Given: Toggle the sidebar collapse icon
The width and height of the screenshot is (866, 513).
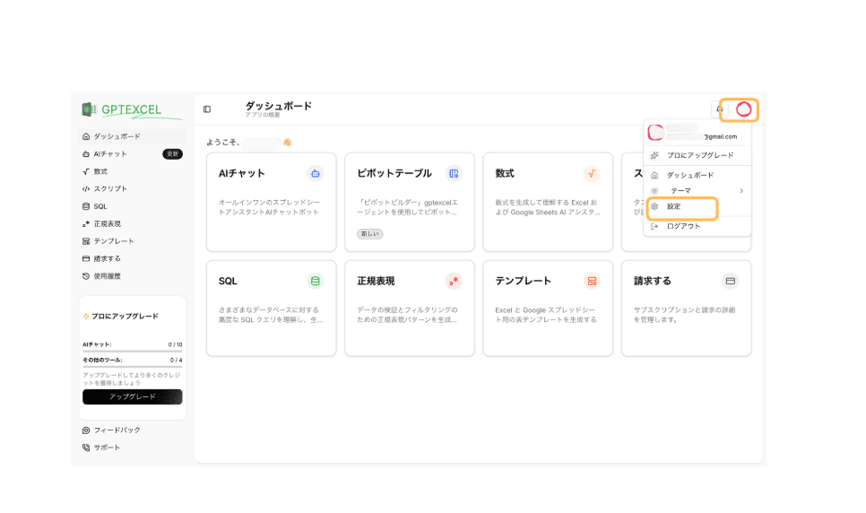Looking at the screenshot, I should tap(207, 109).
